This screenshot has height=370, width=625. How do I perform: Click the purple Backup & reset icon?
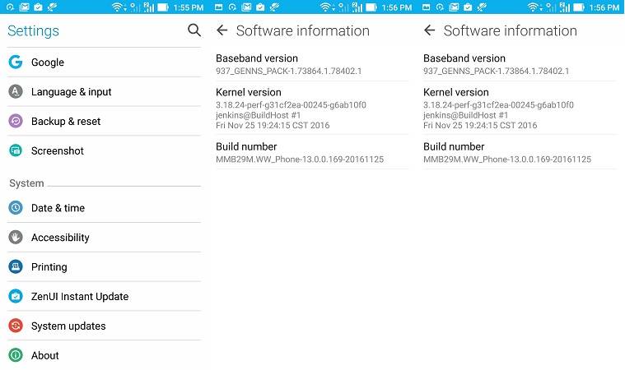point(16,121)
